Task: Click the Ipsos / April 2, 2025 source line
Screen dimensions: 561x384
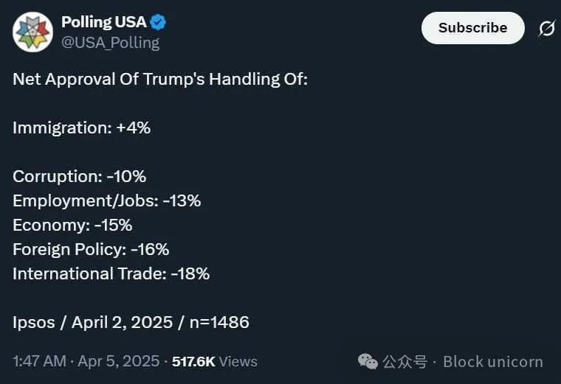Action: [131, 322]
